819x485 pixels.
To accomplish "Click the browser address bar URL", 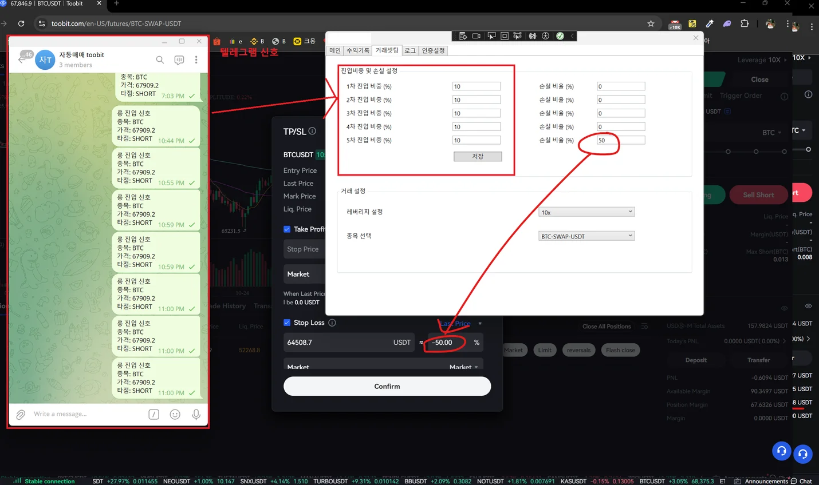I will coord(116,23).
